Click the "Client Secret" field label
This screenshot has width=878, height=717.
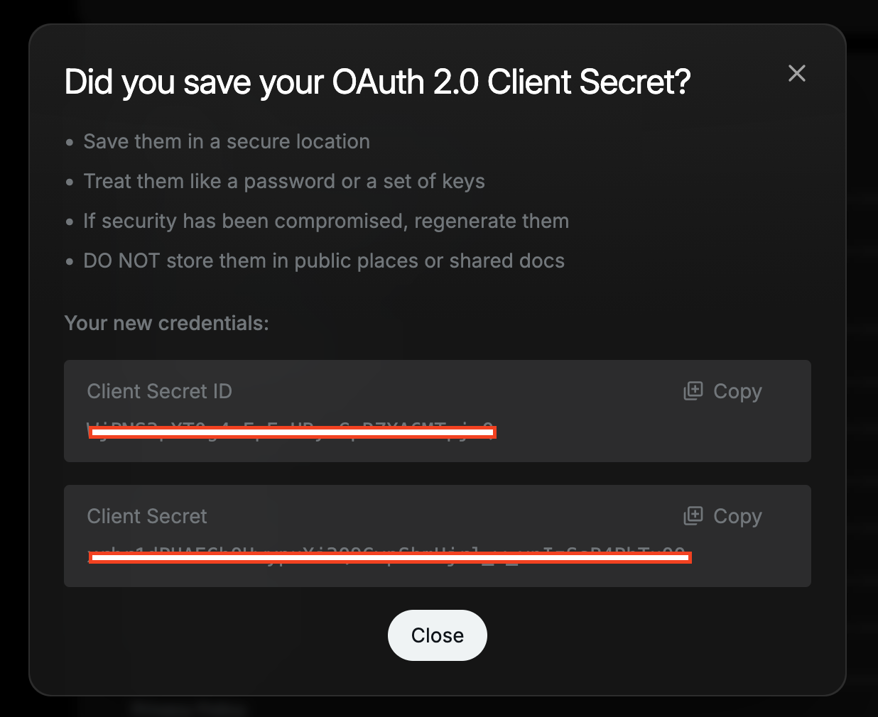(x=147, y=516)
